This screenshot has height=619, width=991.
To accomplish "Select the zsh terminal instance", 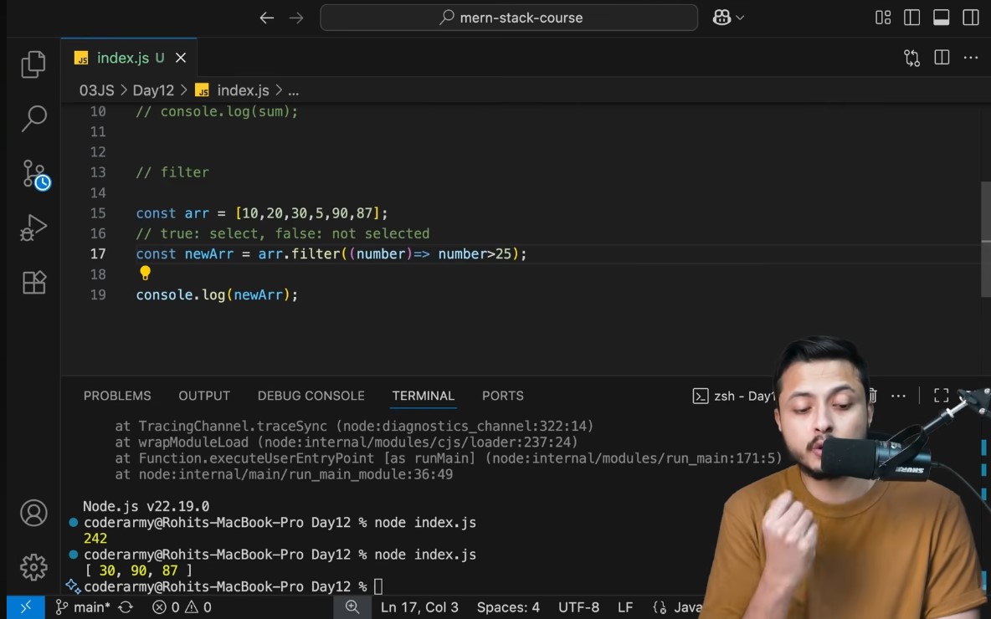I will pyautogui.click(x=734, y=396).
